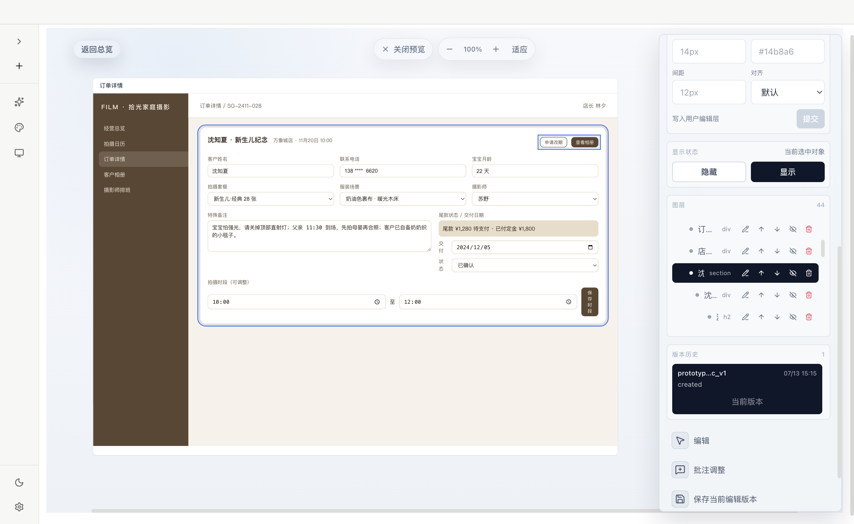The width and height of the screenshot is (854, 524).
Task: Click the 返回总览 button
Action: (x=97, y=49)
